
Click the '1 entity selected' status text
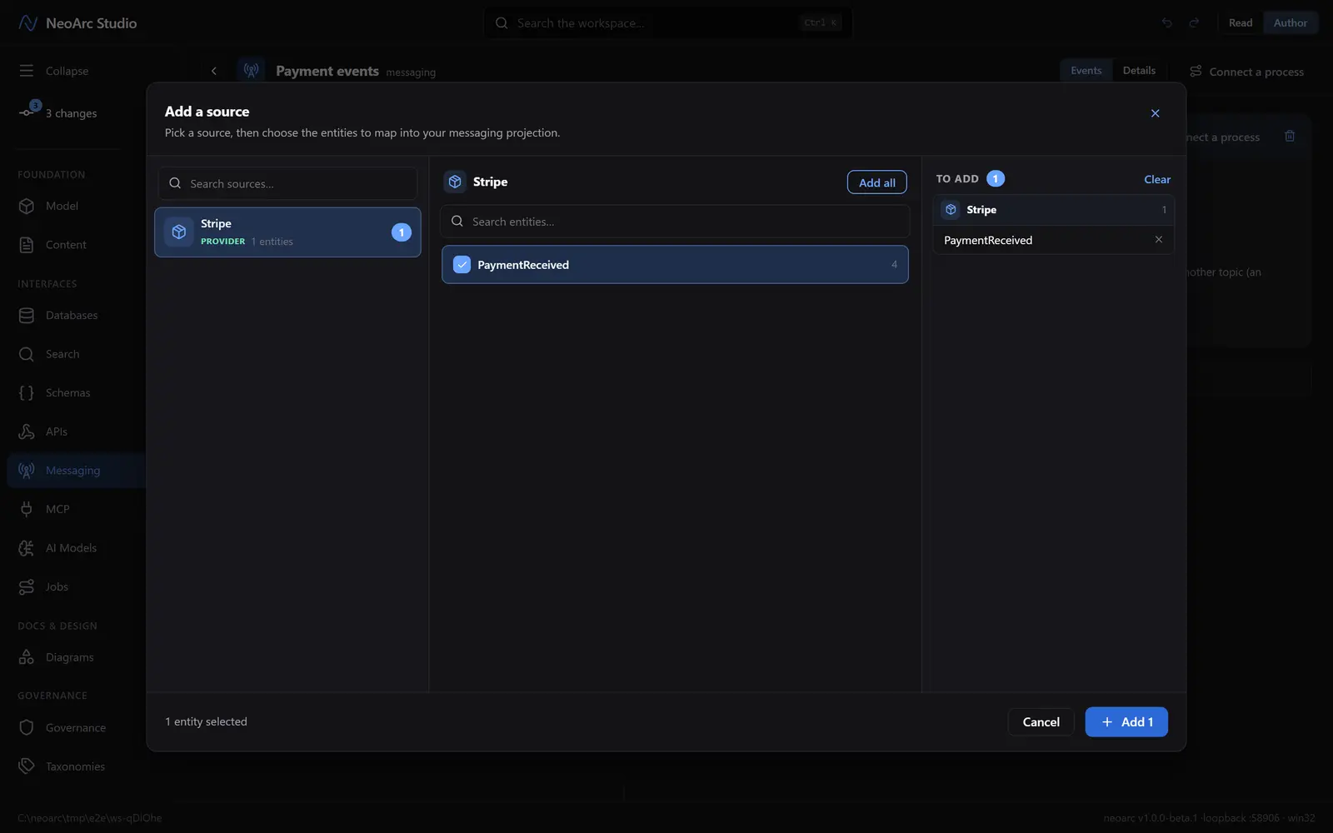pyautogui.click(x=206, y=722)
